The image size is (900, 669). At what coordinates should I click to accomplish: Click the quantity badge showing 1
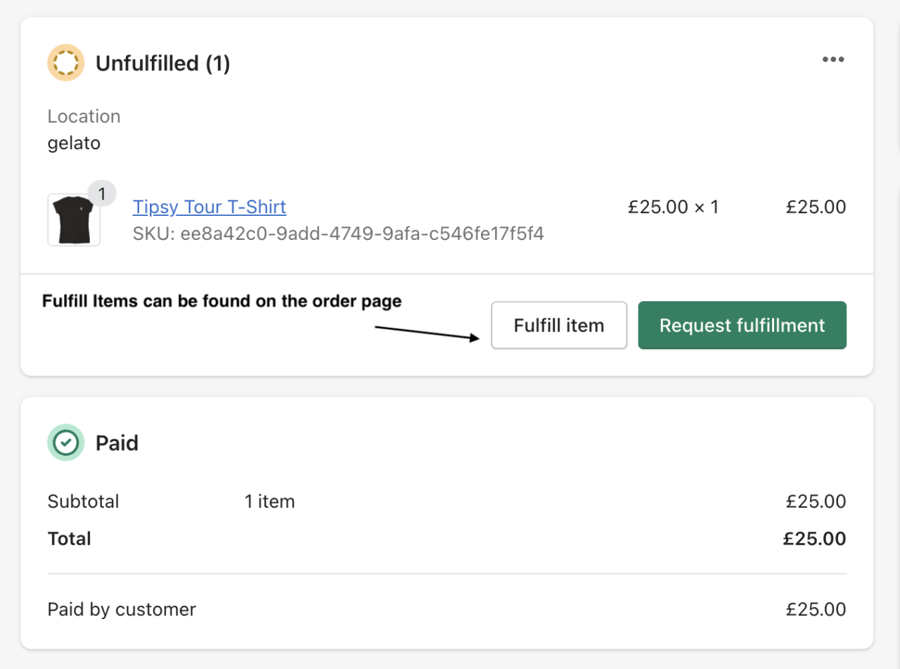coord(101,193)
